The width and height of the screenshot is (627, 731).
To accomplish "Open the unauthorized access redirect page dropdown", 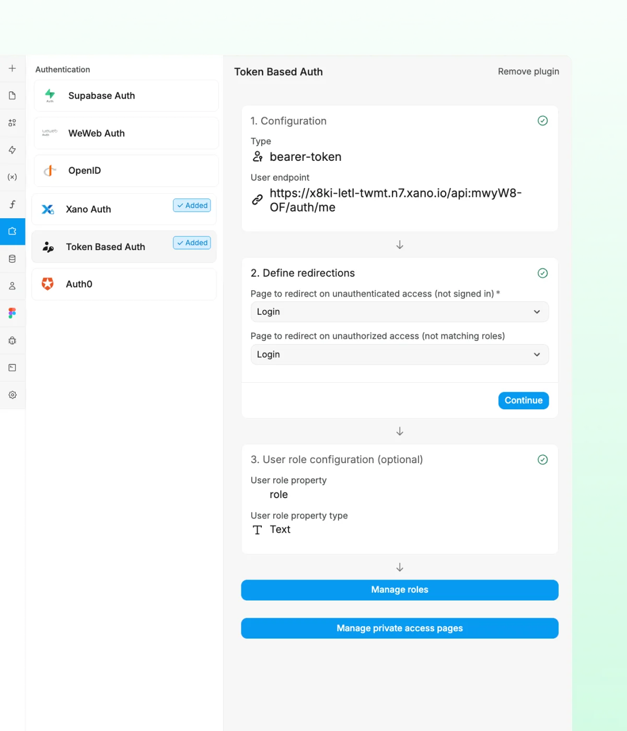I will (x=400, y=355).
